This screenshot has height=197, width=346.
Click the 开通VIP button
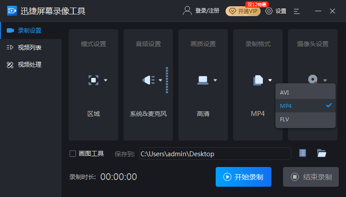pos(243,11)
